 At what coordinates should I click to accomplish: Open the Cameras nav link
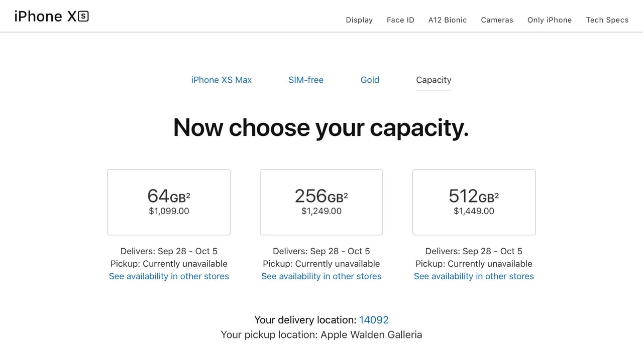pos(497,20)
